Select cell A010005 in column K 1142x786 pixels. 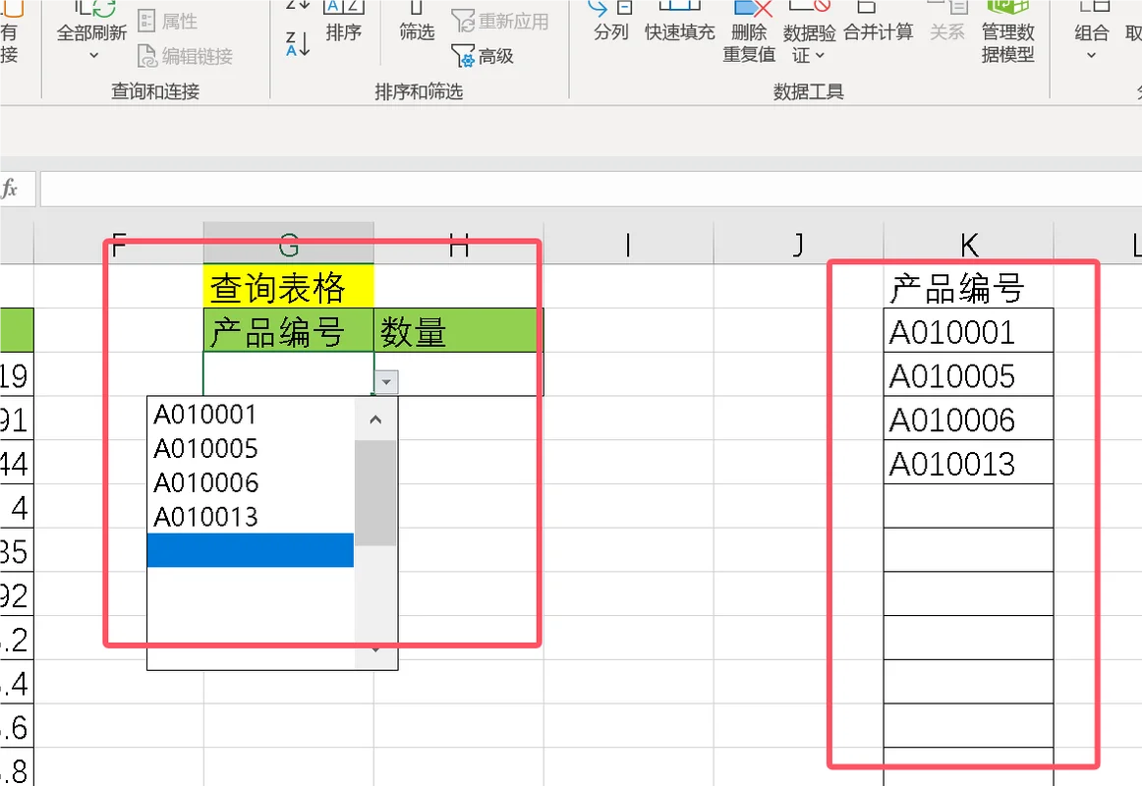click(x=969, y=374)
